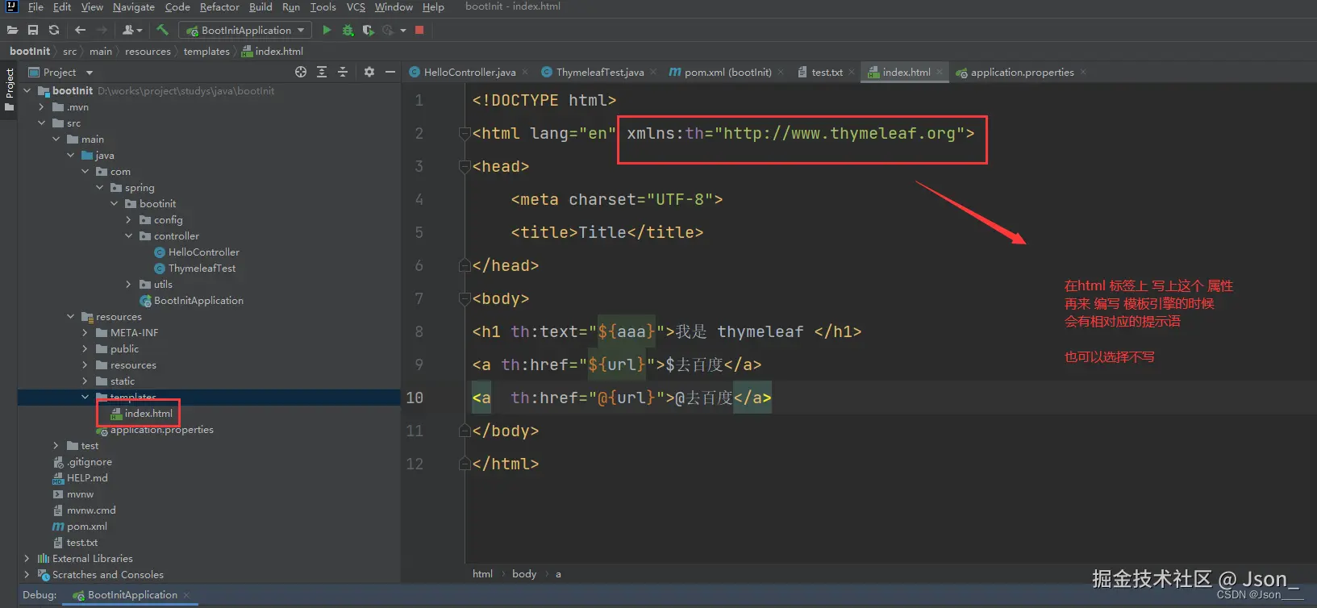This screenshot has height=608, width=1317.
Task: Click the Save All disk icon
Action: click(x=33, y=30)
